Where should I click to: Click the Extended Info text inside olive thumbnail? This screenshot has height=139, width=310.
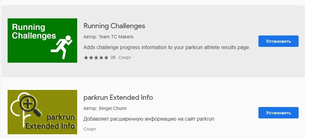(51, 126)
